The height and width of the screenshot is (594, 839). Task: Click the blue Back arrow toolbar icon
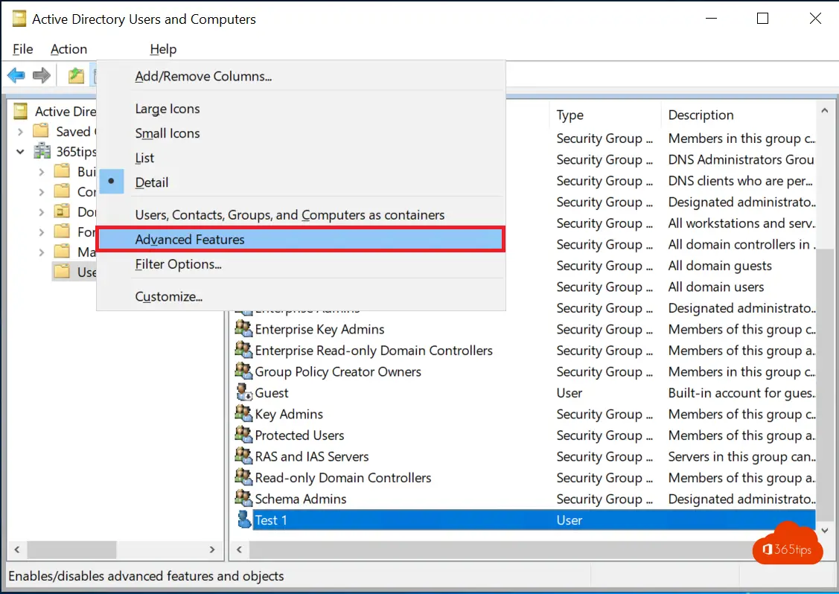(x=16, y=75)
